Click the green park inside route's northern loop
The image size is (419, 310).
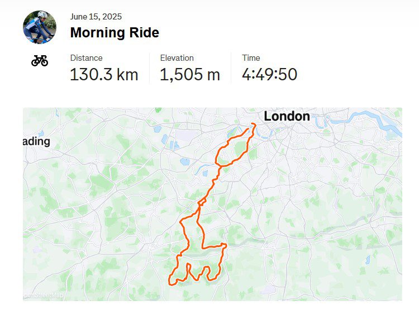[240, 149]
